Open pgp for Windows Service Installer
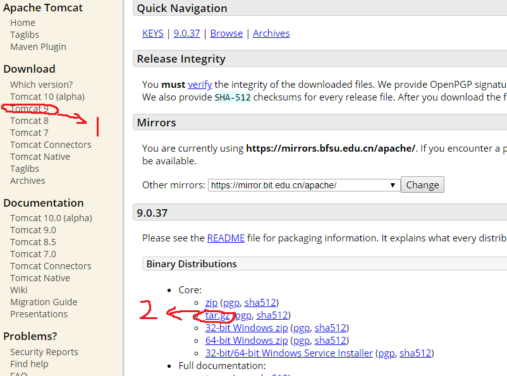 (x=387, y=353)
